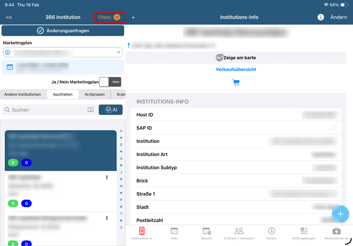Open the shopping cart icon

point(236,82)
